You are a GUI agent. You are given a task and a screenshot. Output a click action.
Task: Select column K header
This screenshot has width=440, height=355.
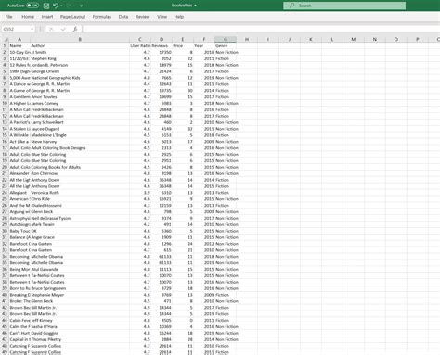tap(311, 39)
